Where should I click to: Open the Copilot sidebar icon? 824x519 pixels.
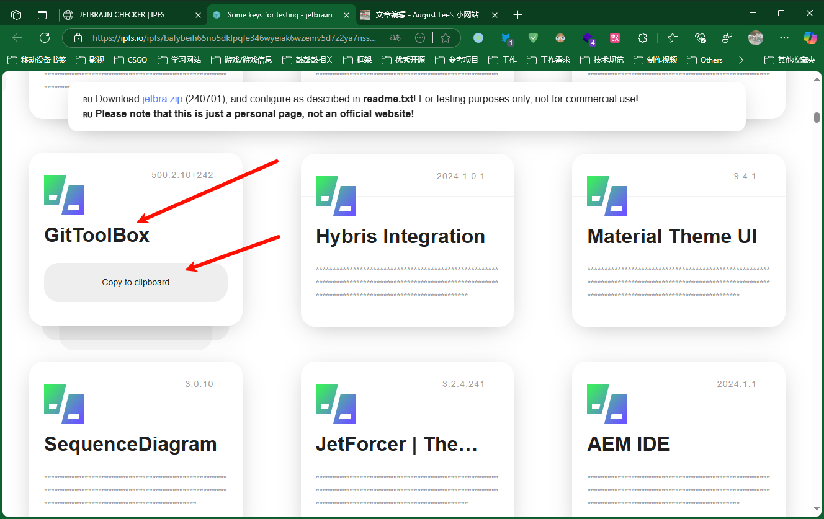pyautogui.click(x=810, y=38)
